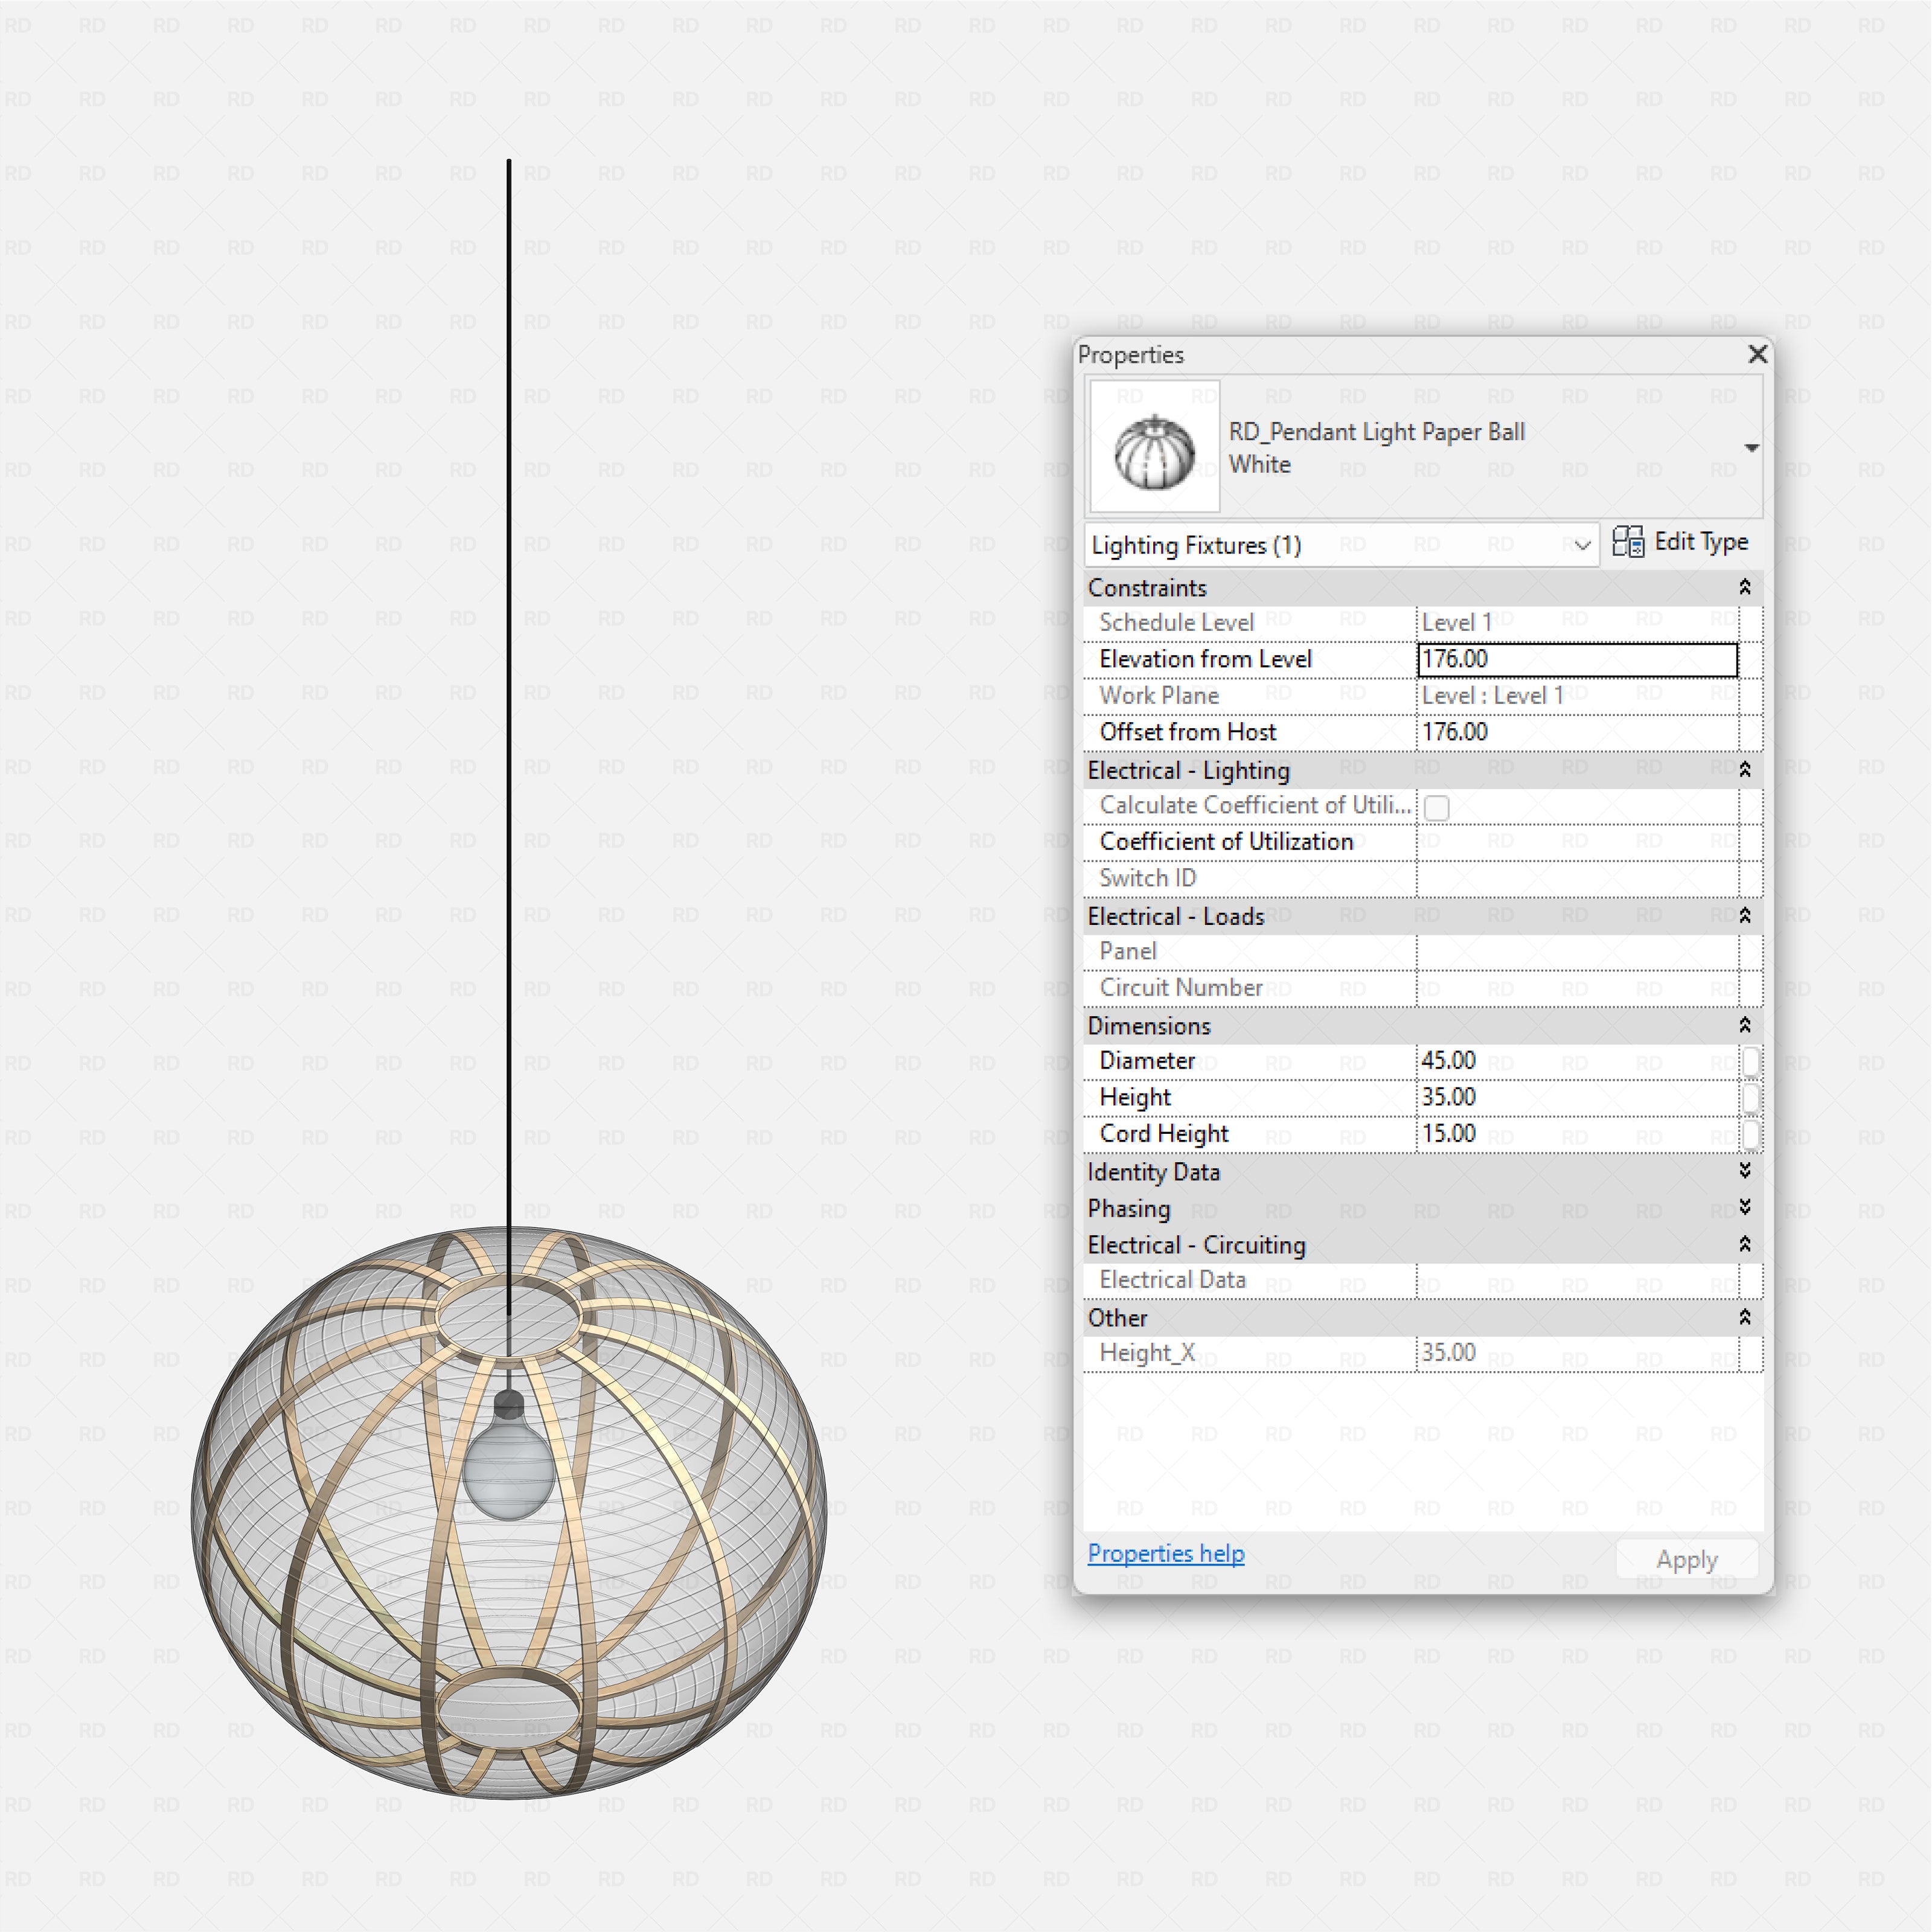Click the pendant light type preview thumbnail

click(1154, 447)
